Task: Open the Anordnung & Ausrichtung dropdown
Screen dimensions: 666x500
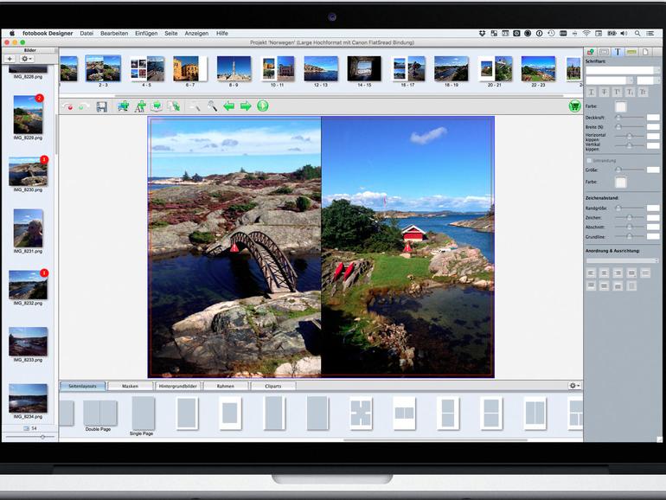Action: click(x=622, y=260)
